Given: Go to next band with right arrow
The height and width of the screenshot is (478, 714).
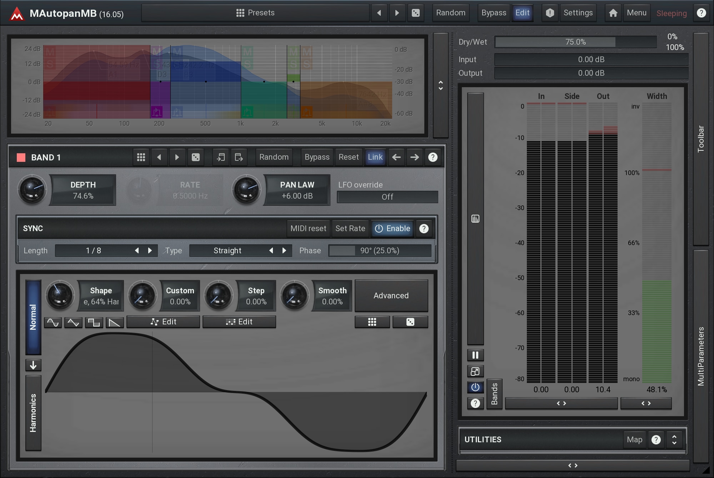Looking at the screenshot, I should click(414, 157).
